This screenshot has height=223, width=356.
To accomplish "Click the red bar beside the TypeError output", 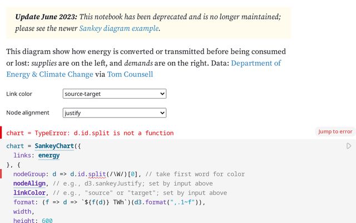I will (2, 133).
